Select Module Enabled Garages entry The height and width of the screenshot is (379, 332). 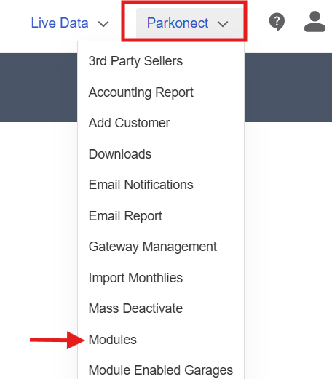(x=161, y=370)
